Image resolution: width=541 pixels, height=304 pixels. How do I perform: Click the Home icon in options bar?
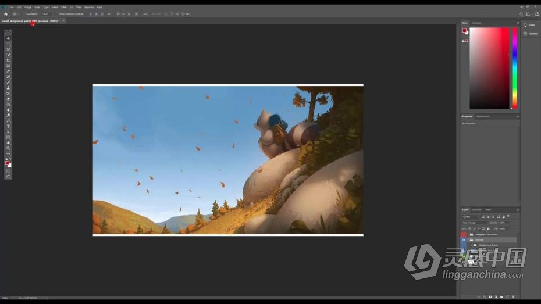[x=5, y=14]
